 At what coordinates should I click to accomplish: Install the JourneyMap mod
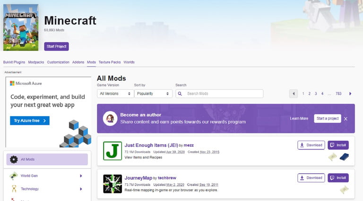pos(338,178)
